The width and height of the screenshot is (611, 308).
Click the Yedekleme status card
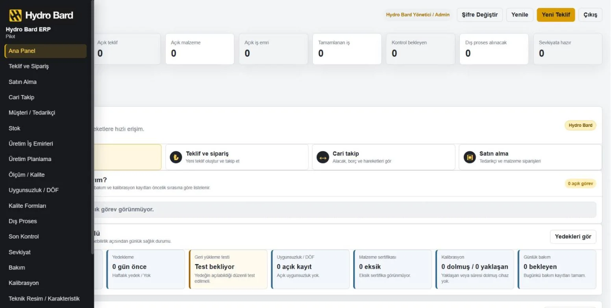(146, 269)
